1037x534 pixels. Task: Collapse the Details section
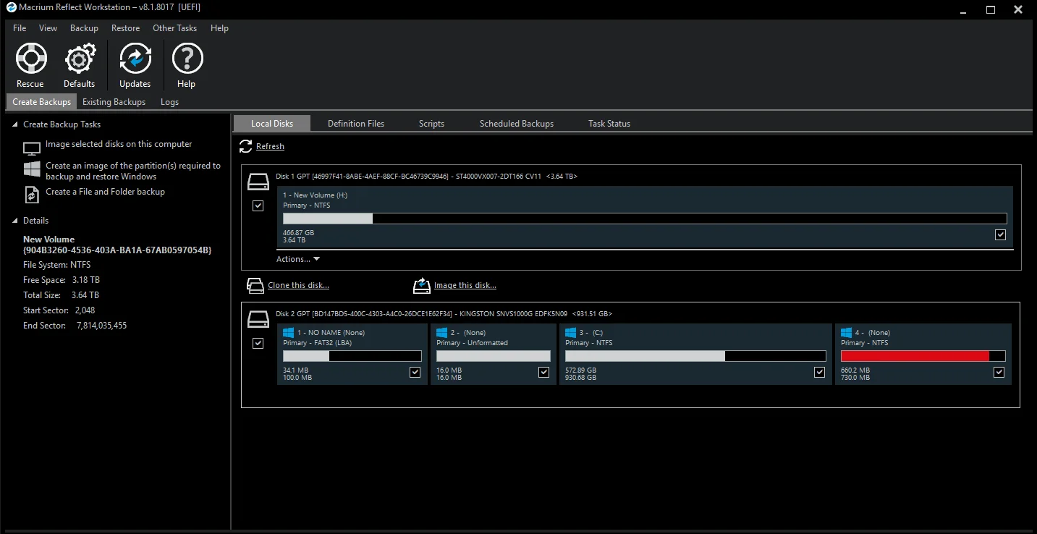coord(15,221)
